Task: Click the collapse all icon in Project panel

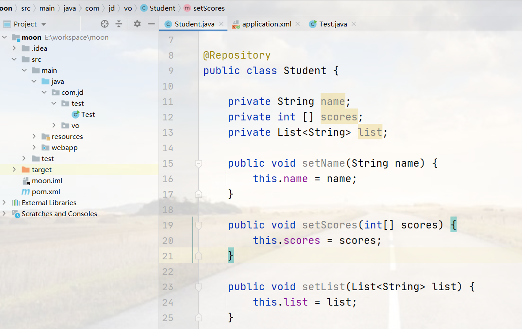Action: tap(119, 24)
